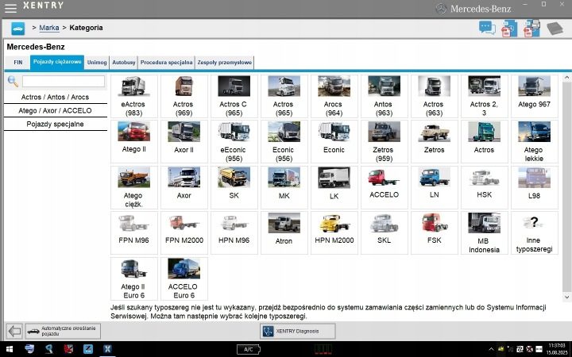Open the chat feedback icon
This screenshot has width=572, height=357.
[487, 28]
